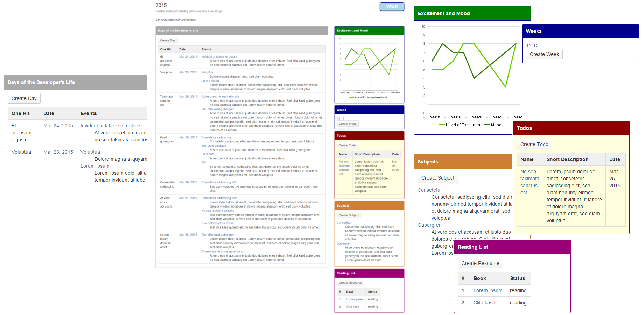Open 'Gubergren' subject in the small Subjects panel
This screenshot has height=315, width=644.
(344, 244)
